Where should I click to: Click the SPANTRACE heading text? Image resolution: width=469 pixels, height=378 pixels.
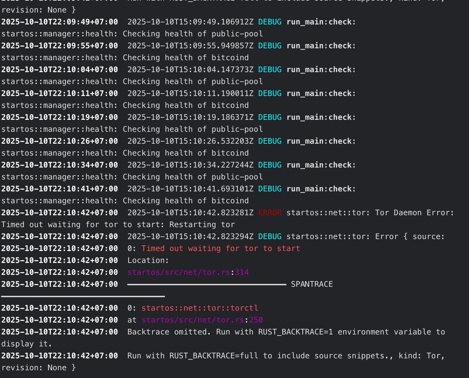[x=312, y=284]
